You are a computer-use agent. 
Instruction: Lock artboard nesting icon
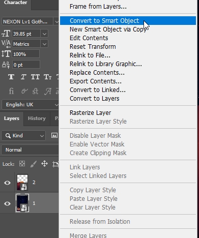click(x=55, y=164)
